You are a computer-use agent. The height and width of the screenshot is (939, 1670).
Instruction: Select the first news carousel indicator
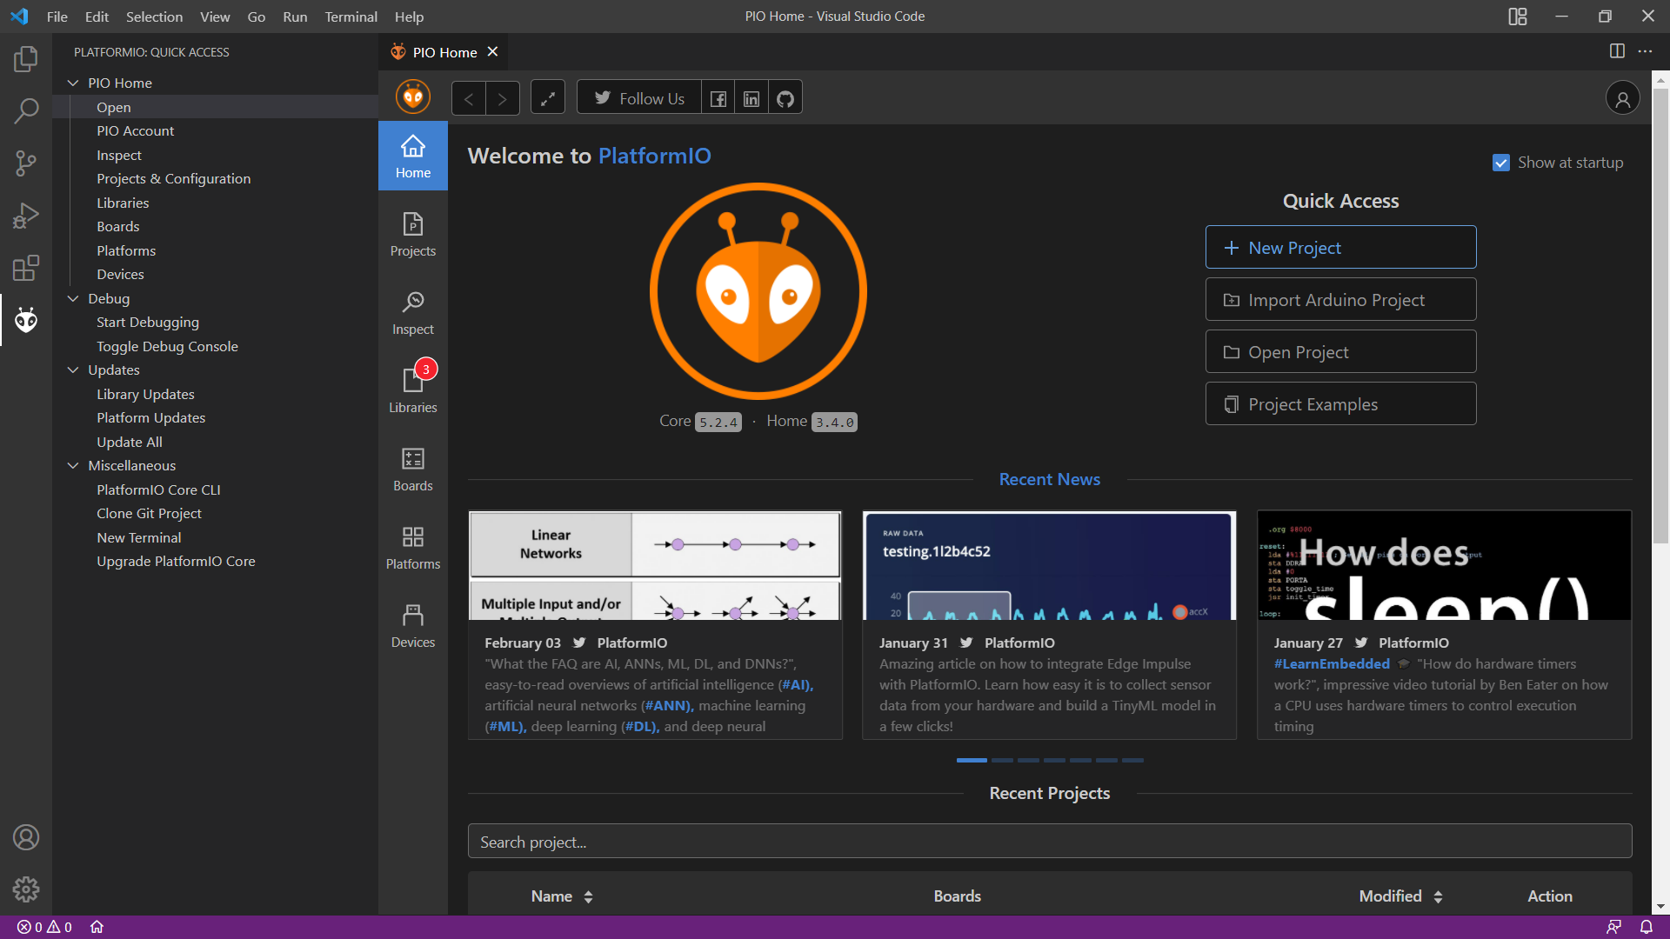[972, 760]
